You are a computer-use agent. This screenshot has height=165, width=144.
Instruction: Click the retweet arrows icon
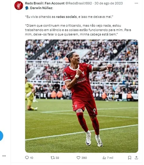(x=53, y=158)
